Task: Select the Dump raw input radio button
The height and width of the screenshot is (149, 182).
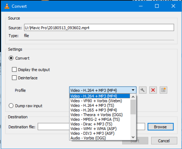Action: coord(11,106)
